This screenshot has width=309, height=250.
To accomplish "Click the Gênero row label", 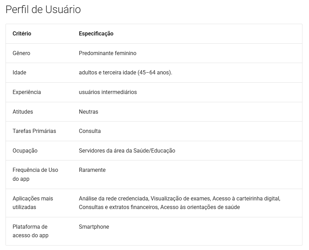I will click(x=21, y=53).
